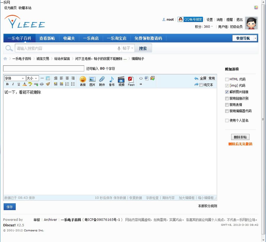This screenshot has width=266, height=242.
Task: Open the 大小 font size dropdown
Action: pos(32,78)
